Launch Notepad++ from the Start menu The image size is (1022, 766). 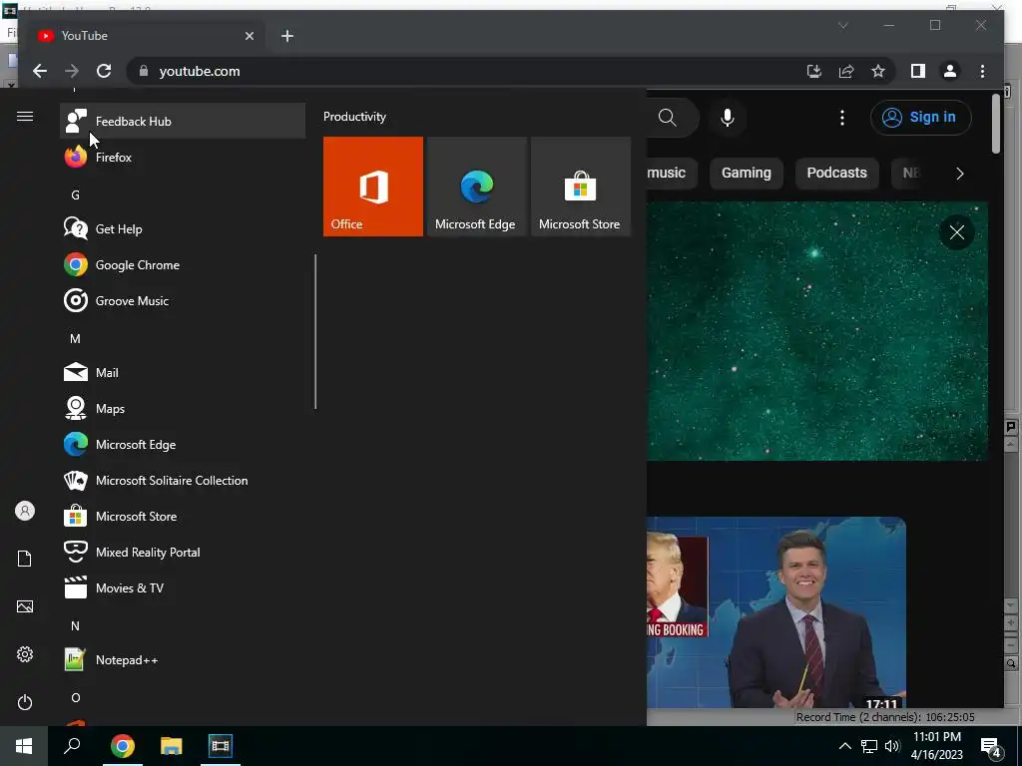coord(183,660)
